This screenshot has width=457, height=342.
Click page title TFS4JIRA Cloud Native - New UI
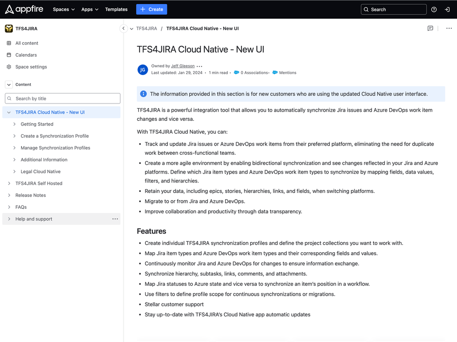[x=200, y=49]
